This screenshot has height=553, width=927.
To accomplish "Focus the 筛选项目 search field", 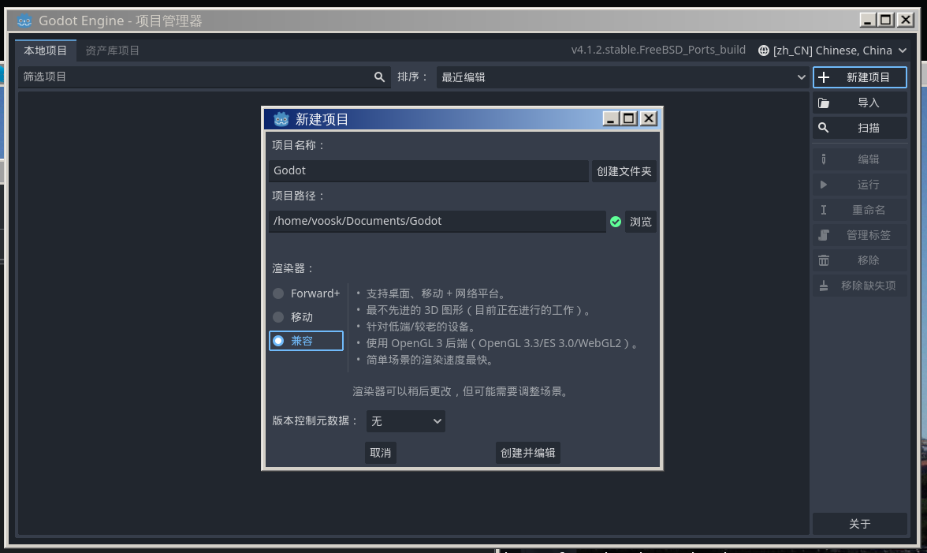I will coord(204,77).
